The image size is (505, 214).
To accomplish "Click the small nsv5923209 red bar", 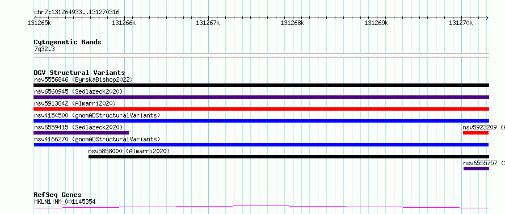I will point(475,133).
